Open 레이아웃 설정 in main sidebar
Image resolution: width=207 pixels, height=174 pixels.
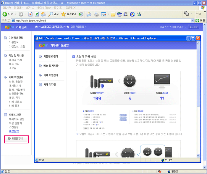point(17,119)
